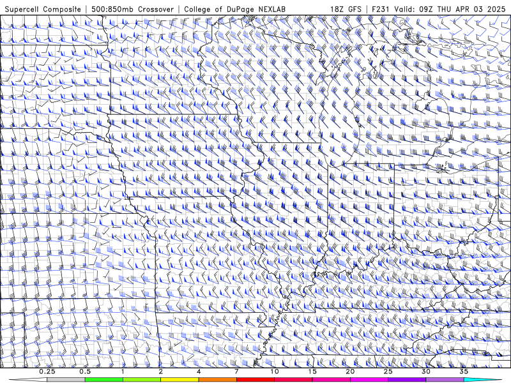Click the '0.25' legend value
The image size is (511, 383).
point(47,372)
